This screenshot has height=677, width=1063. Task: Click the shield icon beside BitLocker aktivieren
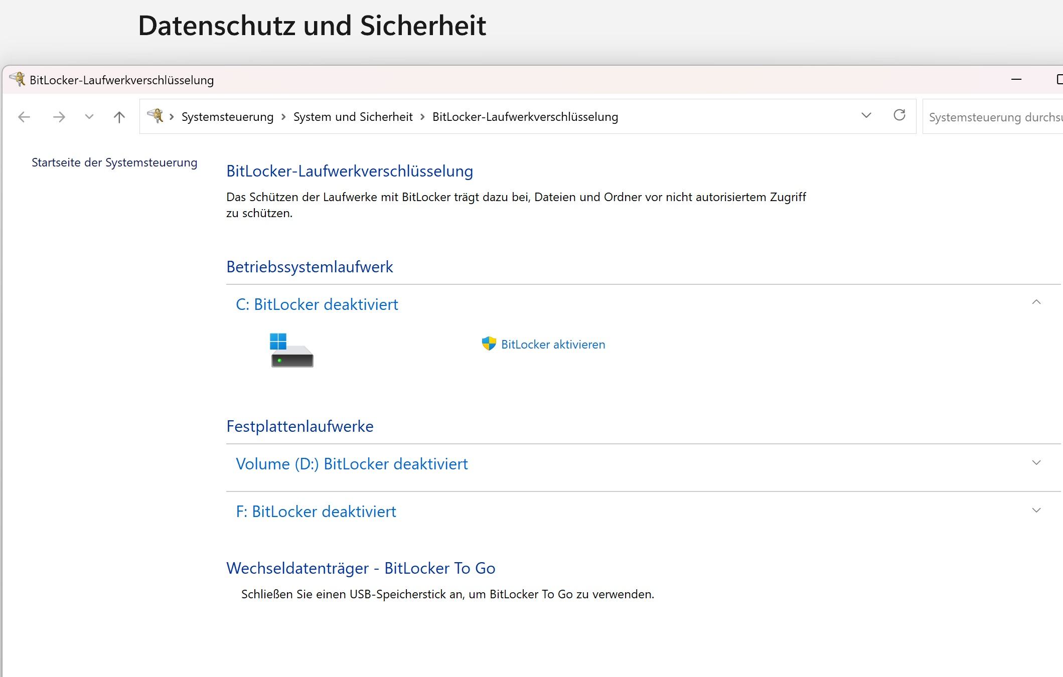(489, 344)
